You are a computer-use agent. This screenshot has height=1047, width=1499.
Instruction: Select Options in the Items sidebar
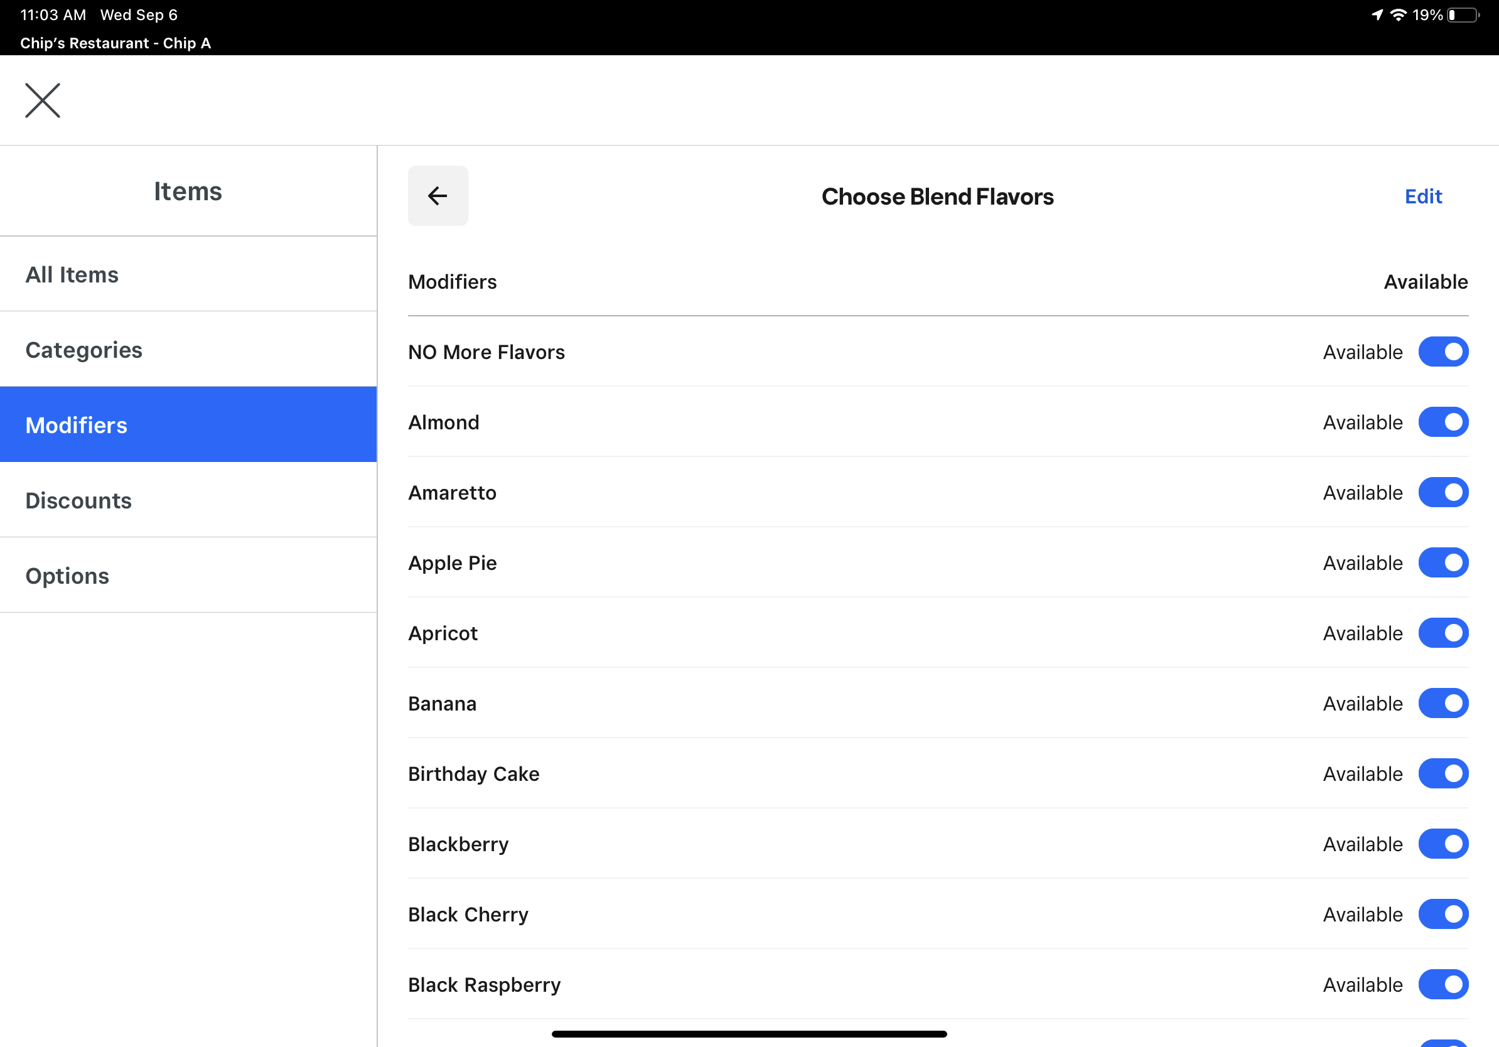[188, 575]
